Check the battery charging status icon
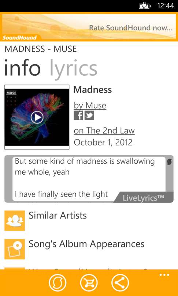This screenshot has width=178, height=296. tap(145, 6)
